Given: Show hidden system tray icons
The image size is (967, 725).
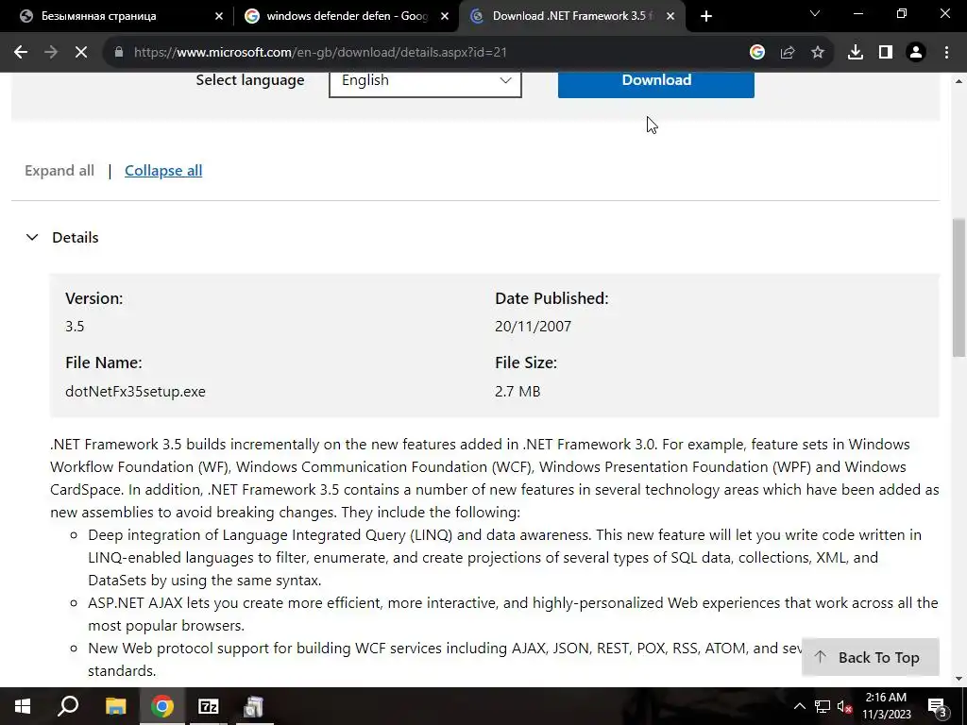Looking at the screenshot, I should coord(799,706).
